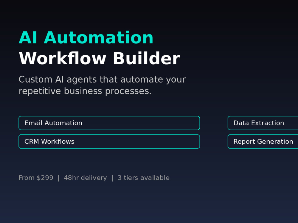Click the 'From $299' price text
Viewport: 298px width, 223px height.
pos(36,178)
